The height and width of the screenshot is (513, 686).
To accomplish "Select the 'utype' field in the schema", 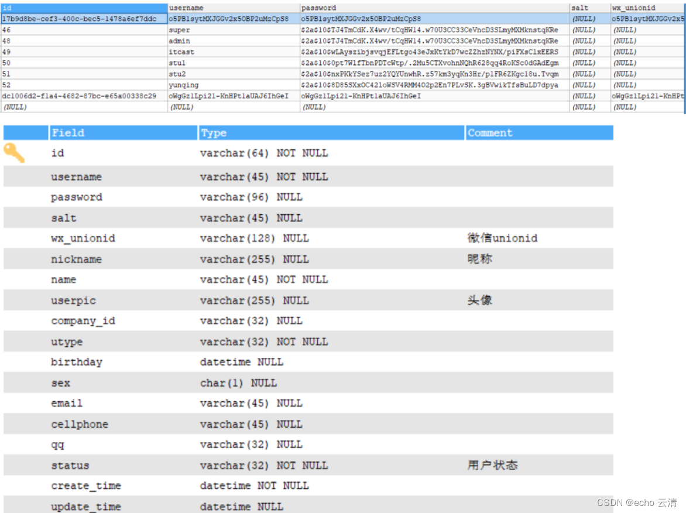I will (x=67, y=342).
